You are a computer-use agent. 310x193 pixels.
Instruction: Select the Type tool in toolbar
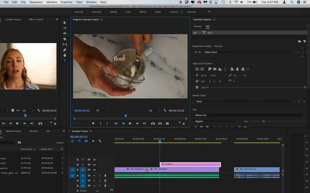(64, 61)
